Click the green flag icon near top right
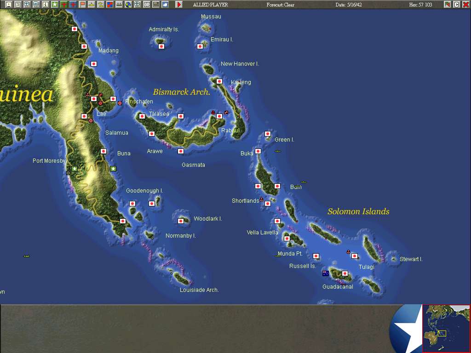This screenshot has width=471, height=353. pos(447,4)
